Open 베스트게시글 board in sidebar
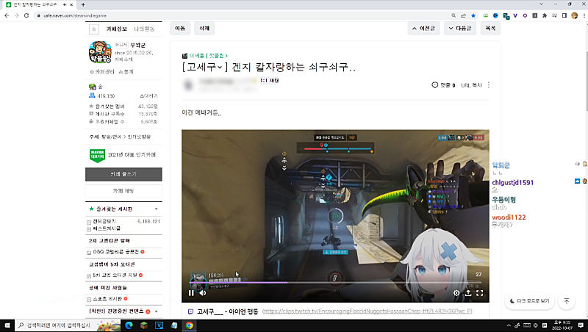Viewport: 588px width, 332px height. point(107,228)
